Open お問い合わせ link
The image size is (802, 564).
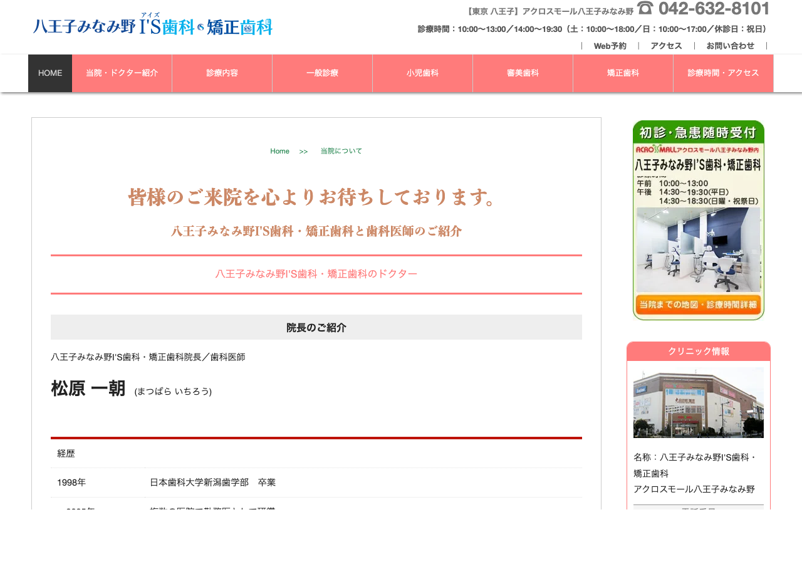coord(731,46)
